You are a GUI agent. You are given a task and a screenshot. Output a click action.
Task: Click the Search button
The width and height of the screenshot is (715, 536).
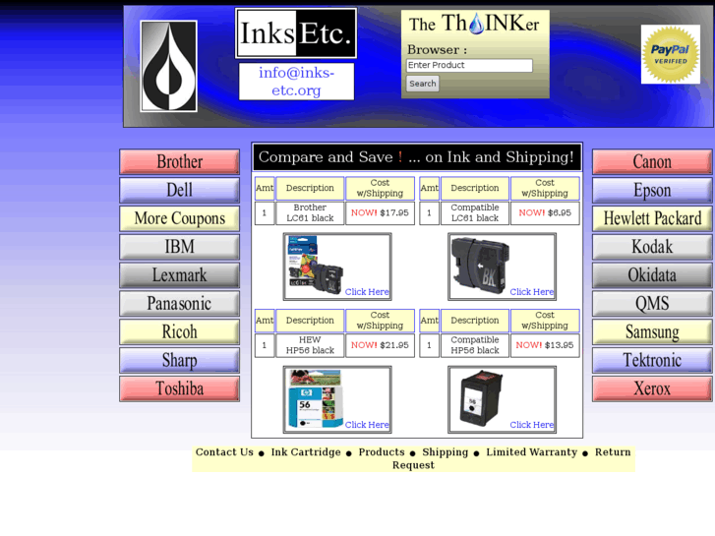tap(423, 84)
